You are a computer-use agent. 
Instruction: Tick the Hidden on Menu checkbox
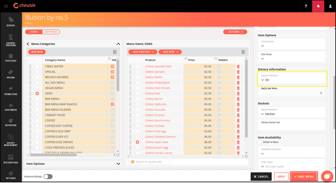(260, 142)
